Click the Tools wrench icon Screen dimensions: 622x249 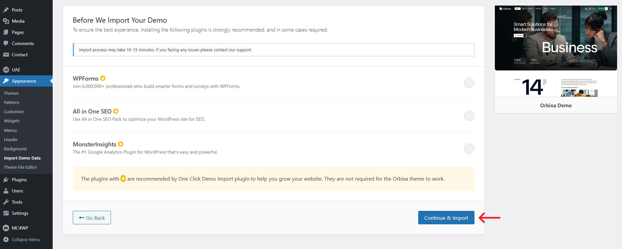click(x=6, y=202)
